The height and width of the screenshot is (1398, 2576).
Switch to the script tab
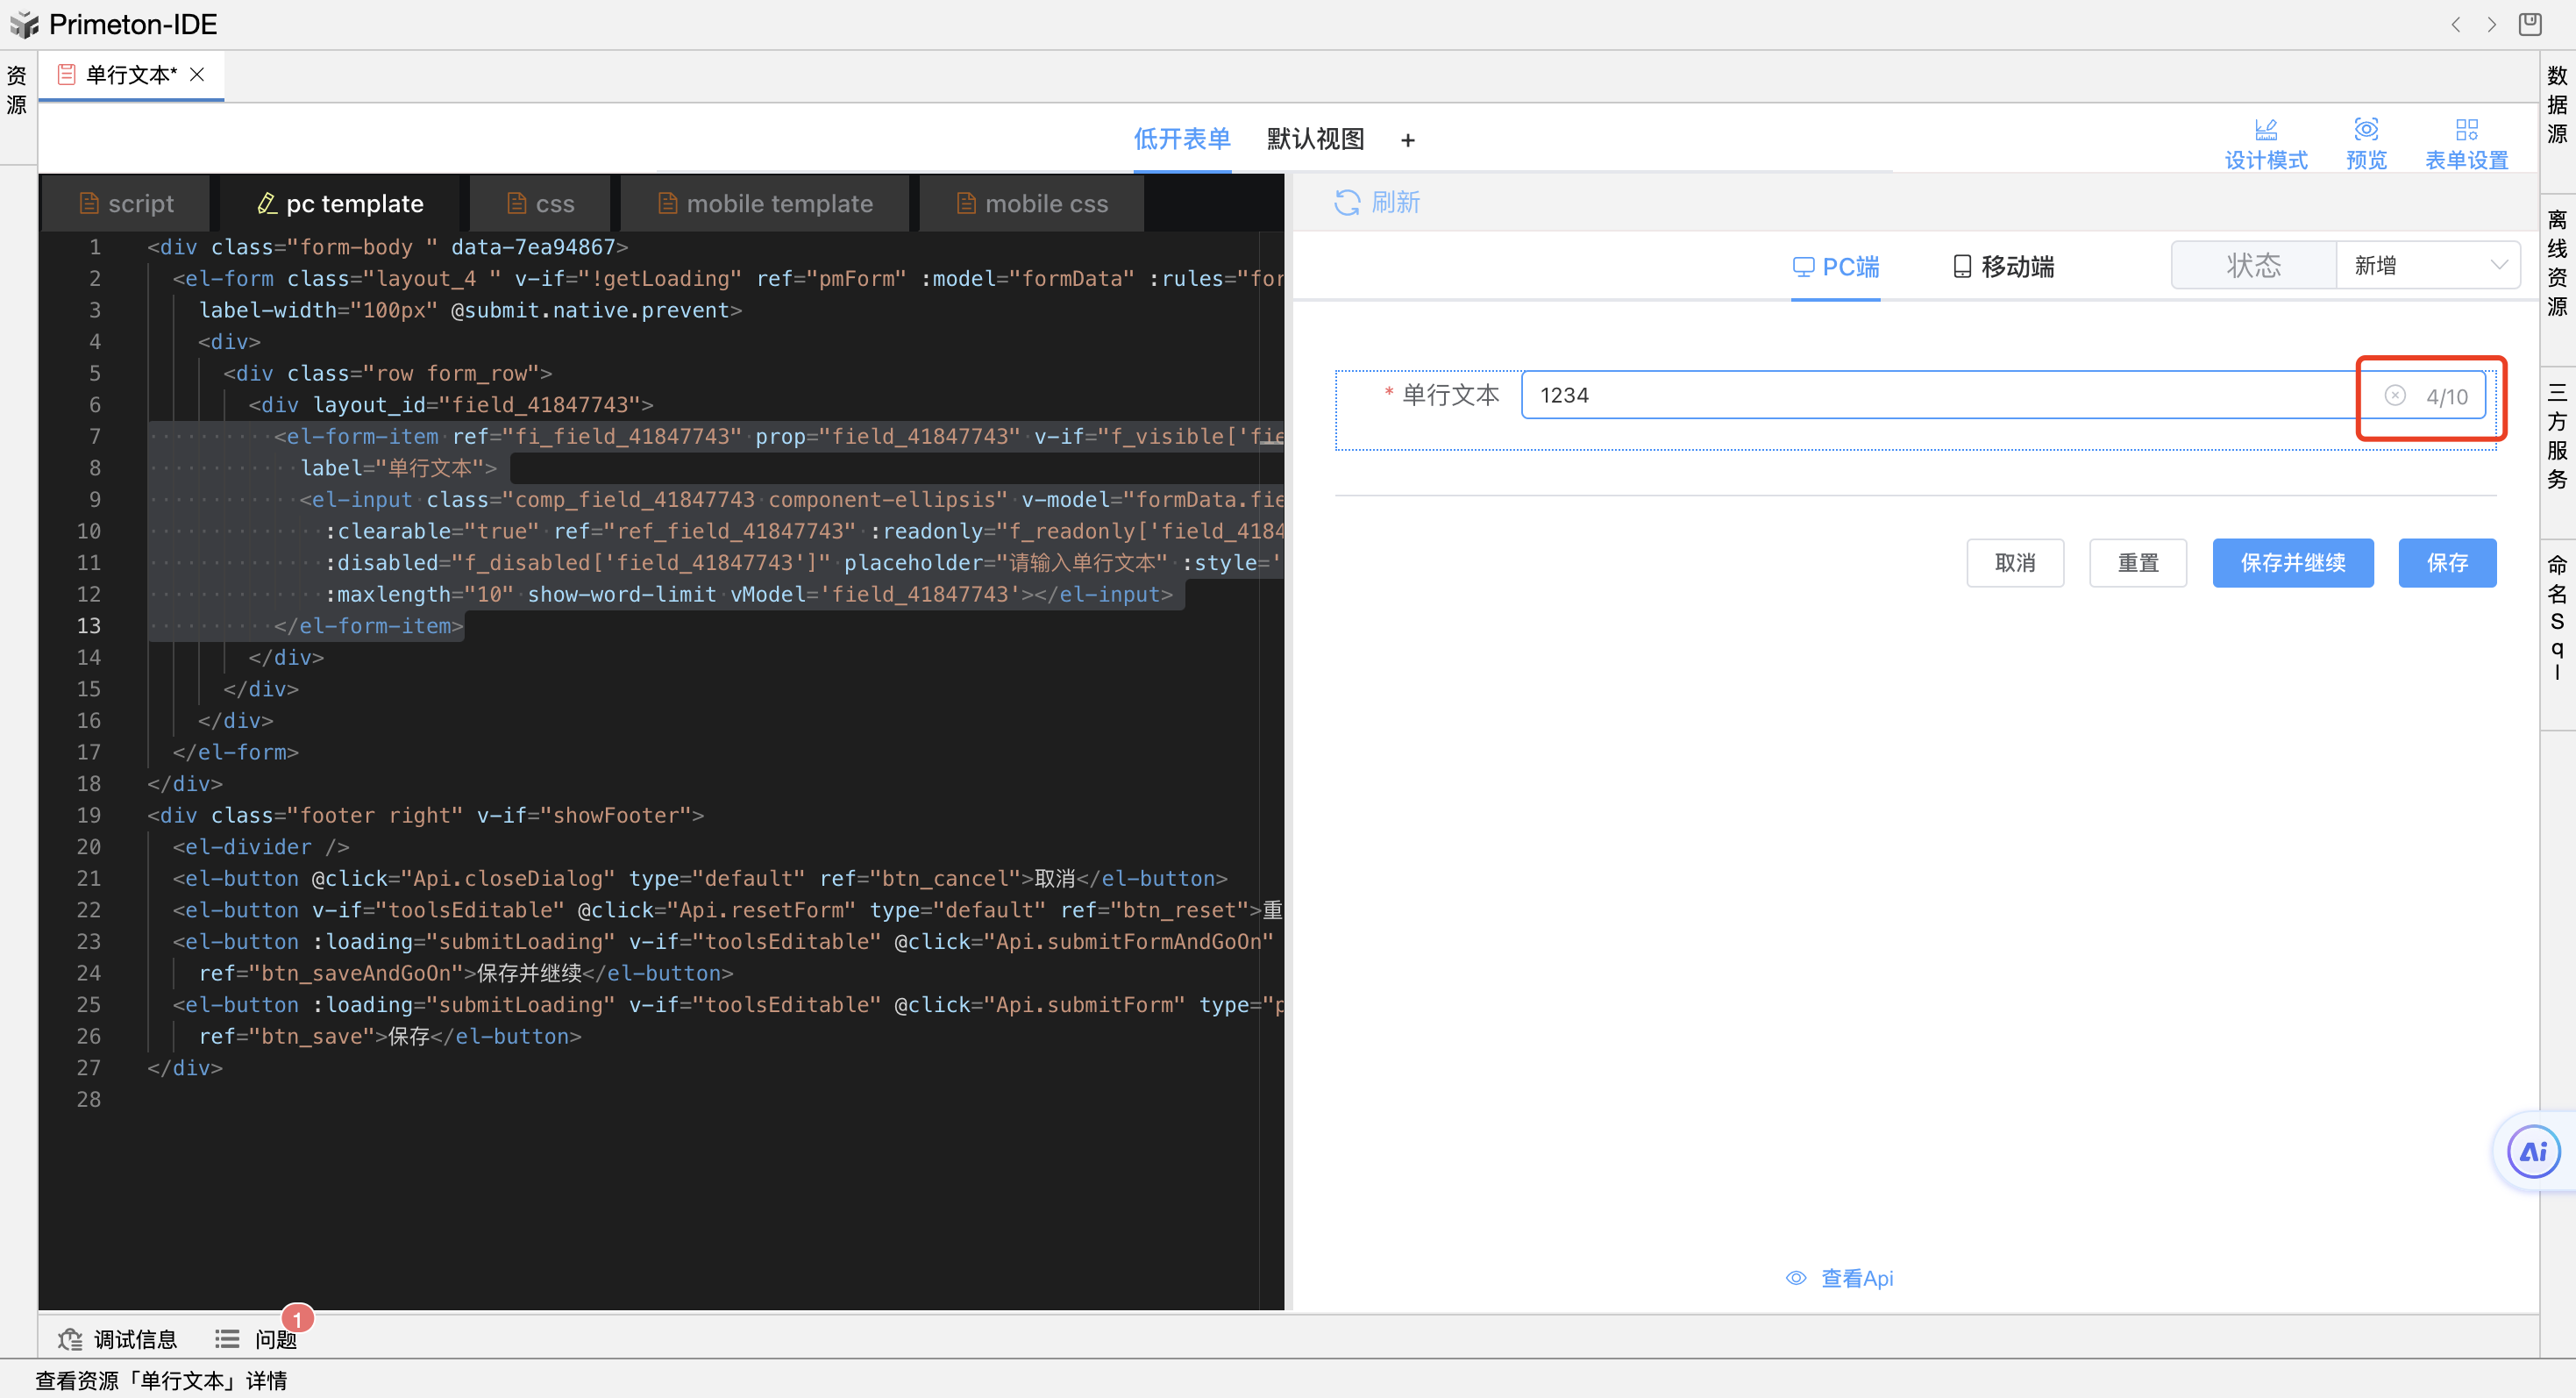[x=126, y=204]
